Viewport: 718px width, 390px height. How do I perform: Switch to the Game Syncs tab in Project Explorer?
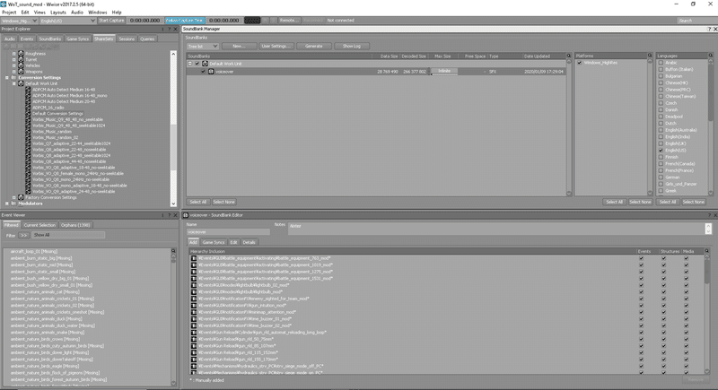78,39
